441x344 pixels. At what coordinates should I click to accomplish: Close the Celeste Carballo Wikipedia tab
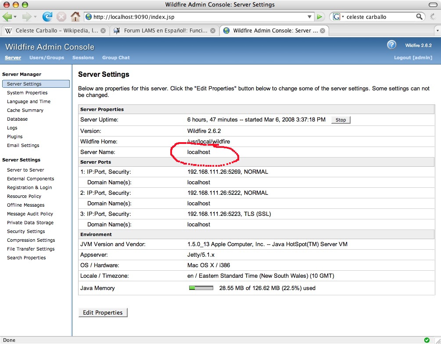(x=103, y=31)
